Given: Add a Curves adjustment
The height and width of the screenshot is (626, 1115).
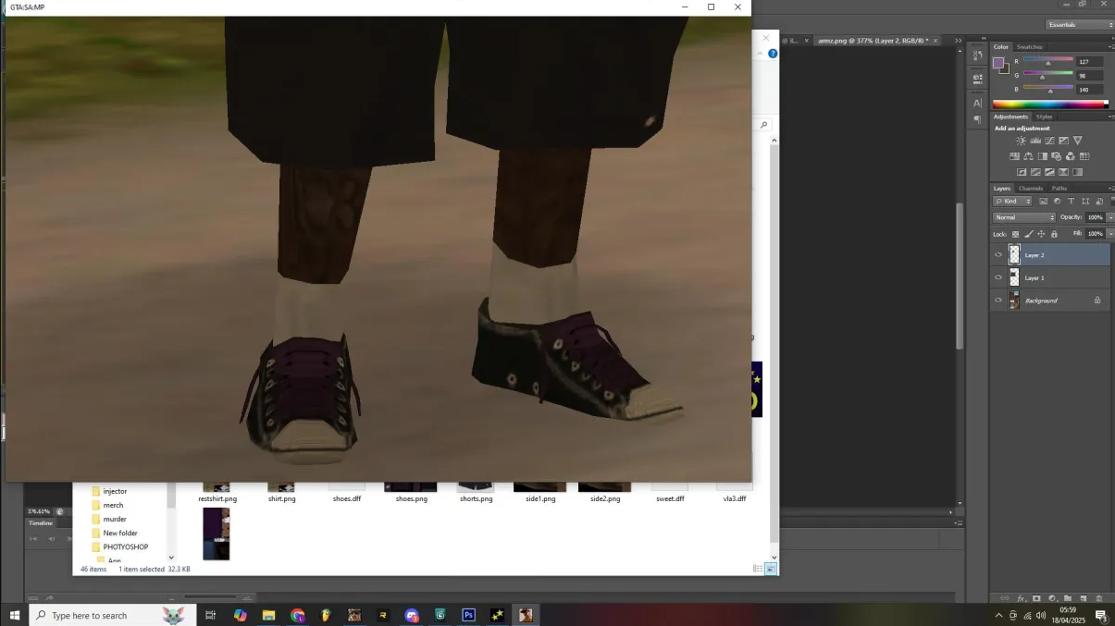Looking at the screenshot, I should point(1049,141).
